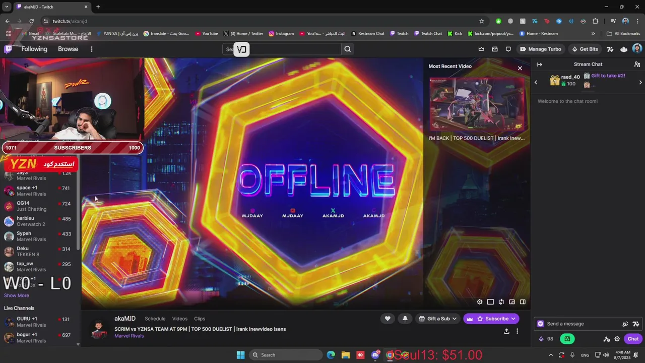Open akaMJD Videos tab

[180, 319]
